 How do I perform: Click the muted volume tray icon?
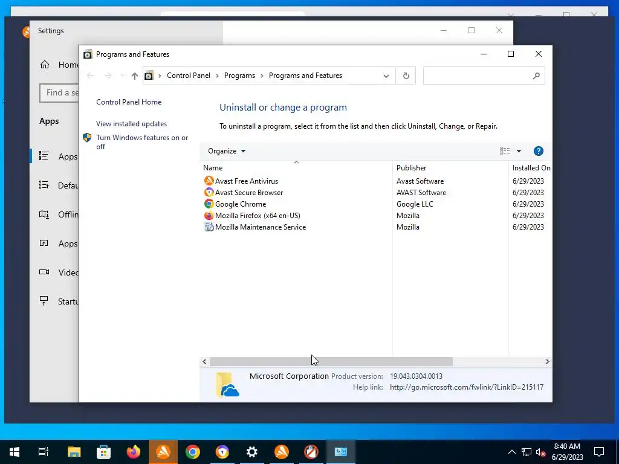point(541,452)
